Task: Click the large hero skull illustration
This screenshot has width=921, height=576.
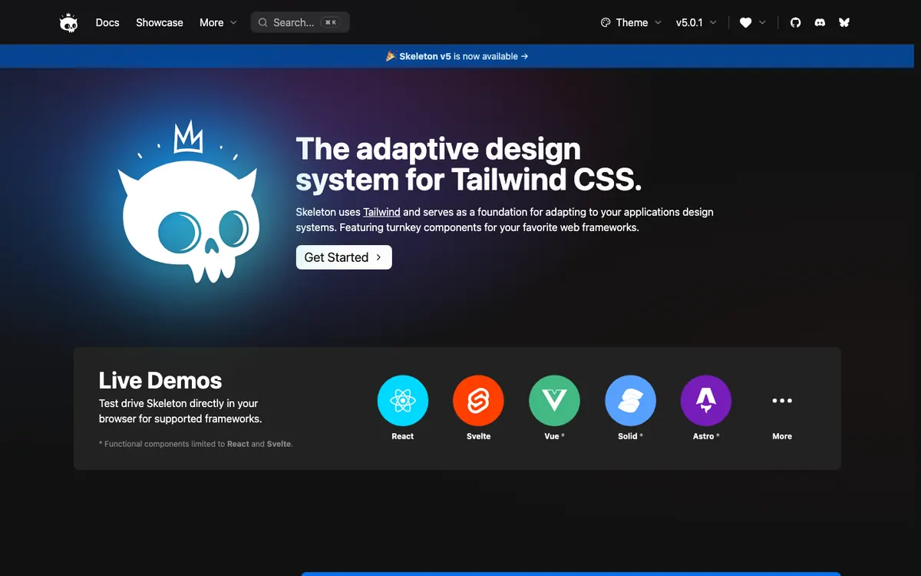Action: click(x=189, y=203)
